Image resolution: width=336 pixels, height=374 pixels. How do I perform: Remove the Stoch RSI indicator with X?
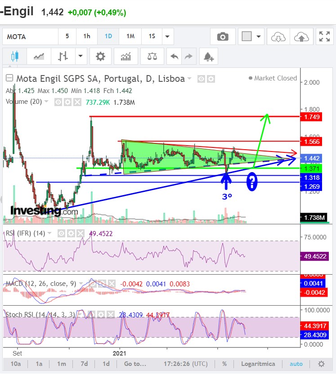click(111, 315)
